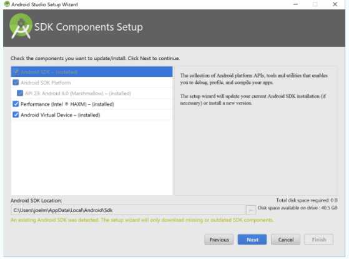Select the Android Virtual Device row label
The image size is (349, 259).
[x=60, y=115]
